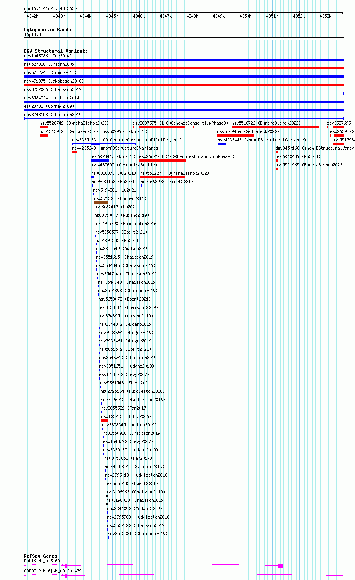Click 16p13.3 cytogenetic band label
The image size is (355, 580).
coord(32,35)
